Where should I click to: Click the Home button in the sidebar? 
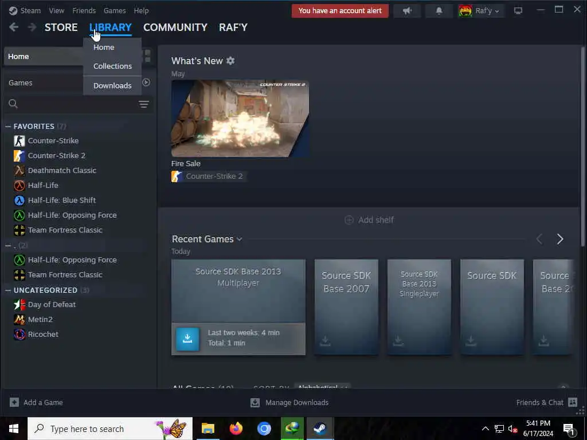pos(44,57)
